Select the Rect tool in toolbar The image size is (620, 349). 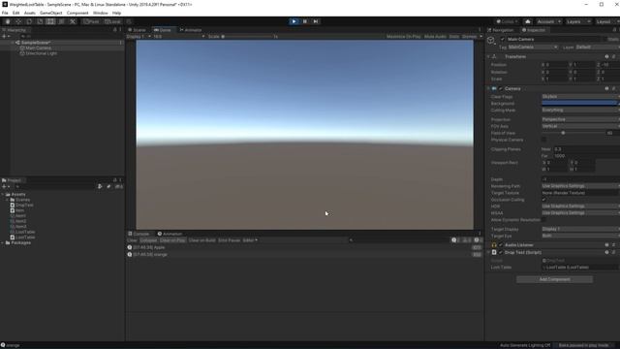click(x=50, y=21)
